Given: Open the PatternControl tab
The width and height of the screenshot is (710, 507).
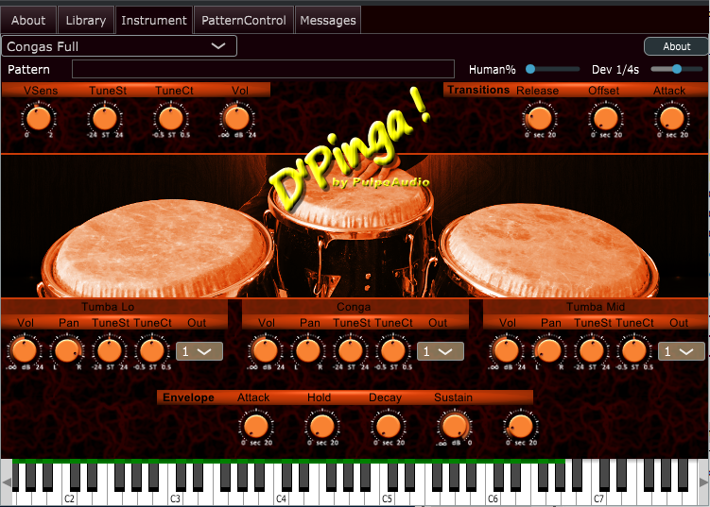Looking at the screenshot, I should click(244, 21).
